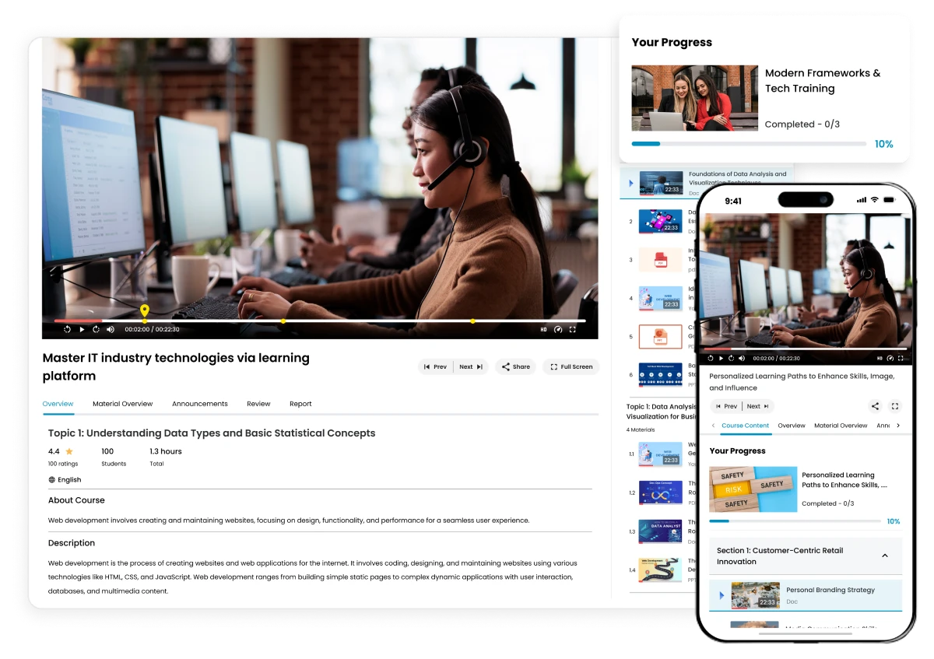Play the main desktop course video
The height and width of the screenshot is (659, 934).
pos(82,329)
